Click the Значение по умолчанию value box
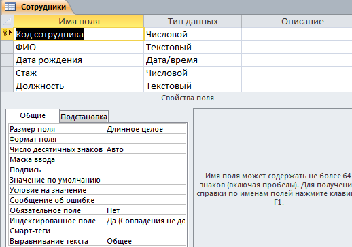The image size is (352, 247). (x=145, y=180)
